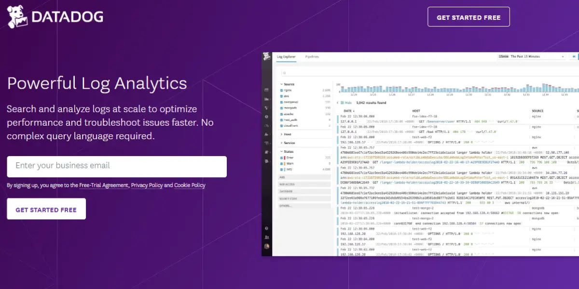Open the help question icon in sidebar
The height and width of the screenshot is (289, 579).
[x=266, y=228]
